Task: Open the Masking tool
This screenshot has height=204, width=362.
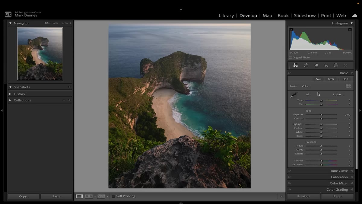Action: (336, 65)
